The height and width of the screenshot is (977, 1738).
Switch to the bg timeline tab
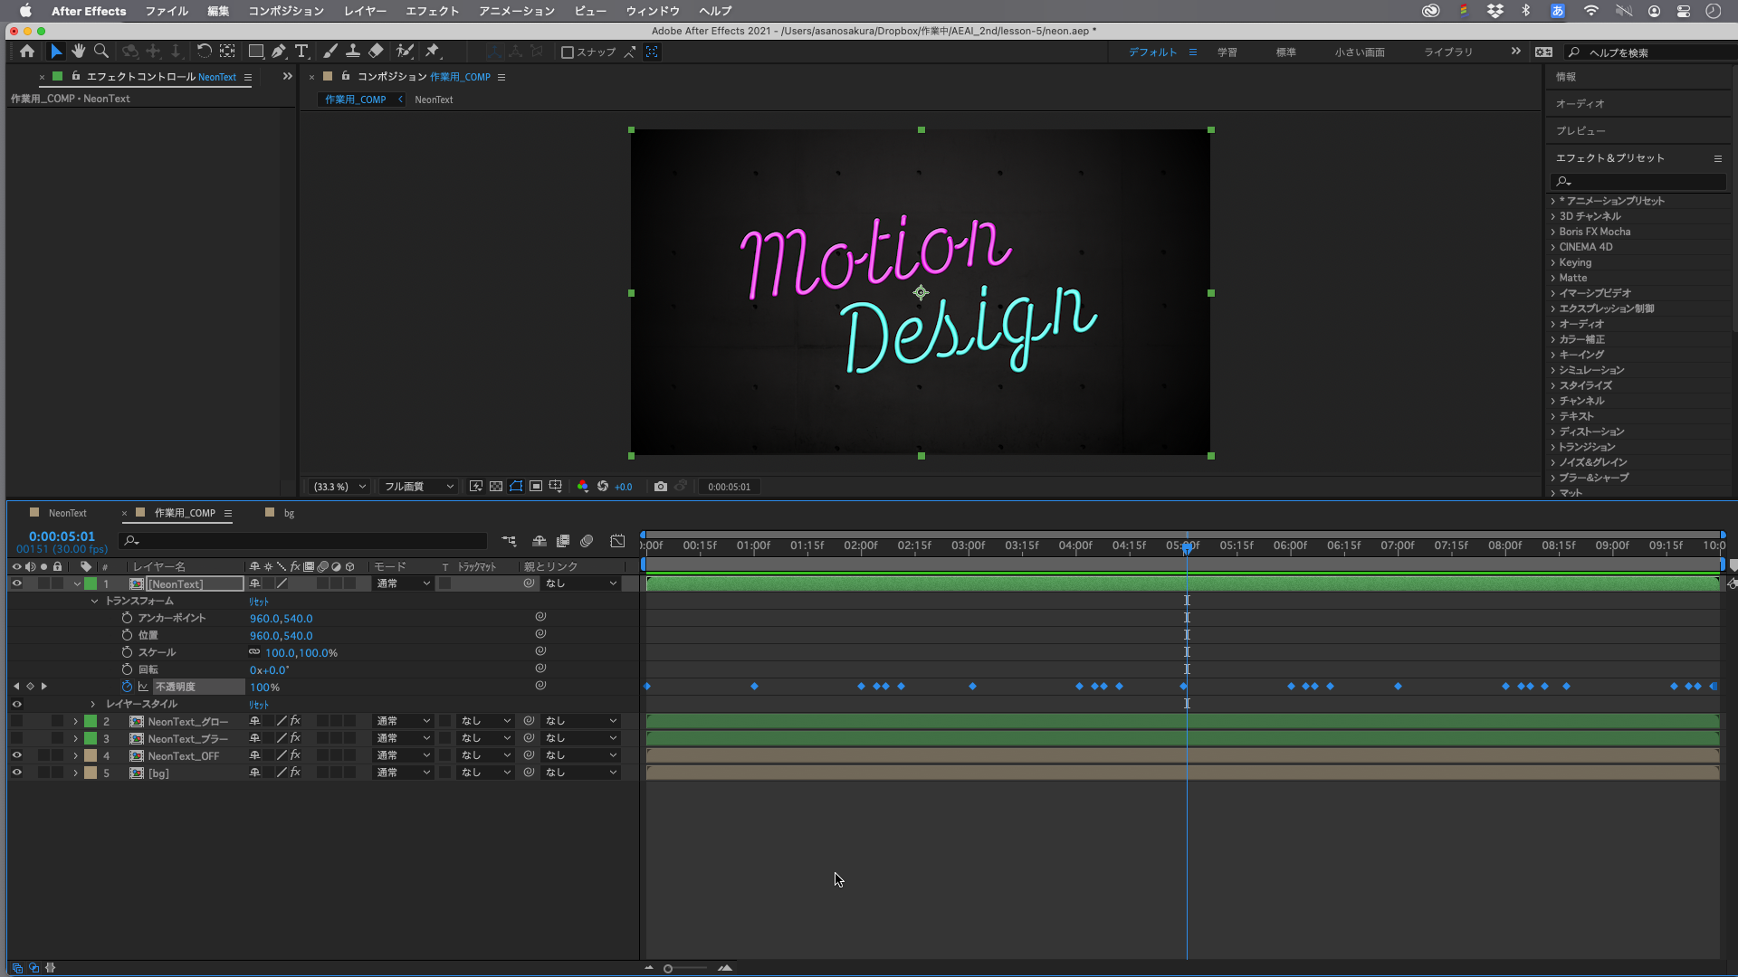coord(289,513)
